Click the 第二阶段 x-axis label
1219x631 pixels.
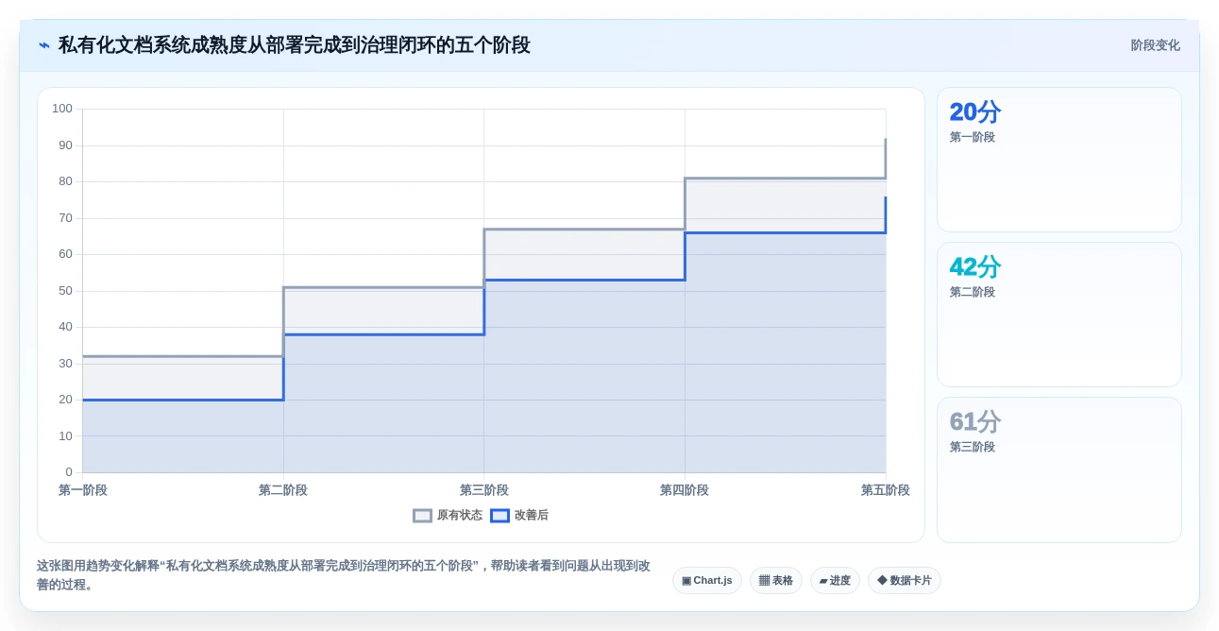[283, 490]
